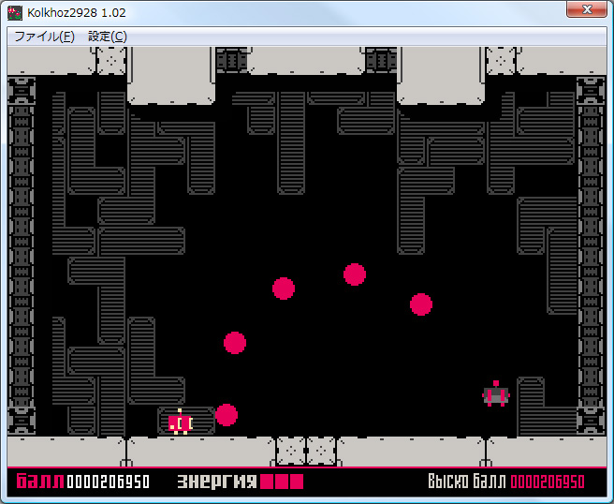Viewport: 614px width, 504px height.
Task: Click the Kolkhoz2928 1.02 window title text
Action: pyautogui.click(x=77, y=12)
